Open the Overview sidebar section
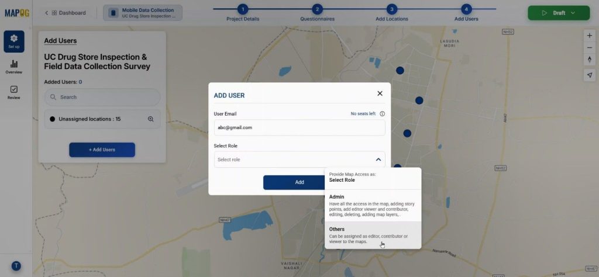599x277 pixels. 14,67
